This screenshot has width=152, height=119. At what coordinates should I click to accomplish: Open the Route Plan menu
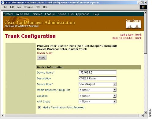pyautogui.click(x=22, y=14)
